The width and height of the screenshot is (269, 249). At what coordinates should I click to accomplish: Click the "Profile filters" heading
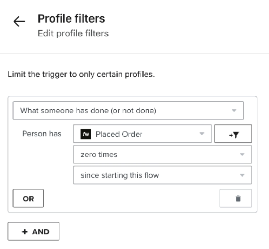[71, 18]
